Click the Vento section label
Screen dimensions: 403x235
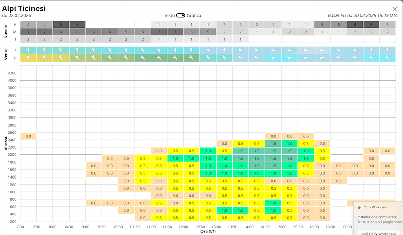point(6,54)
